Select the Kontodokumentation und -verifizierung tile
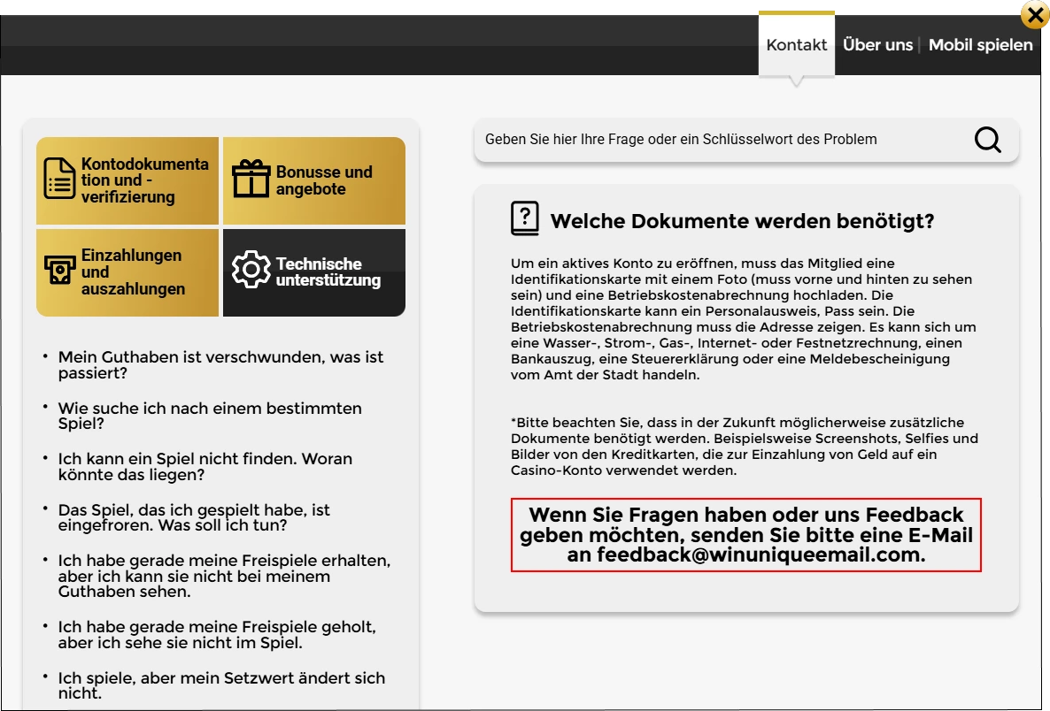Screen dimensions: 1050x711 coord(127,180)
